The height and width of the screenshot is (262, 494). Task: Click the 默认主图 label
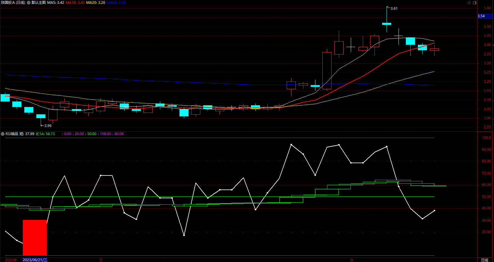point(39,3)
